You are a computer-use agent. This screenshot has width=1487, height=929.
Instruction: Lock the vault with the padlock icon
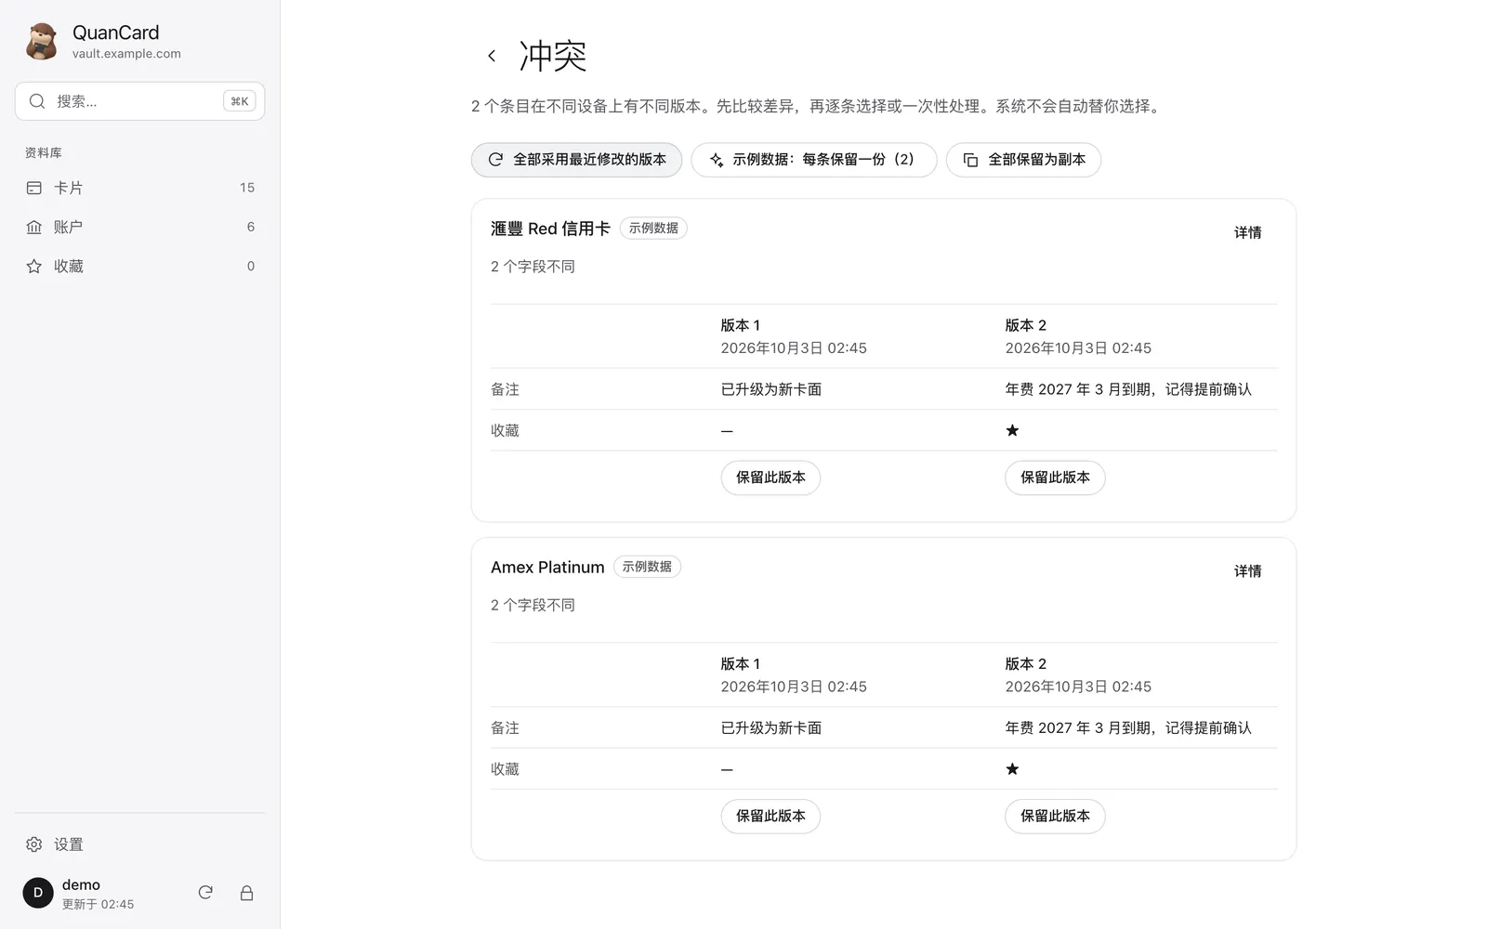(x=246, y=893)
